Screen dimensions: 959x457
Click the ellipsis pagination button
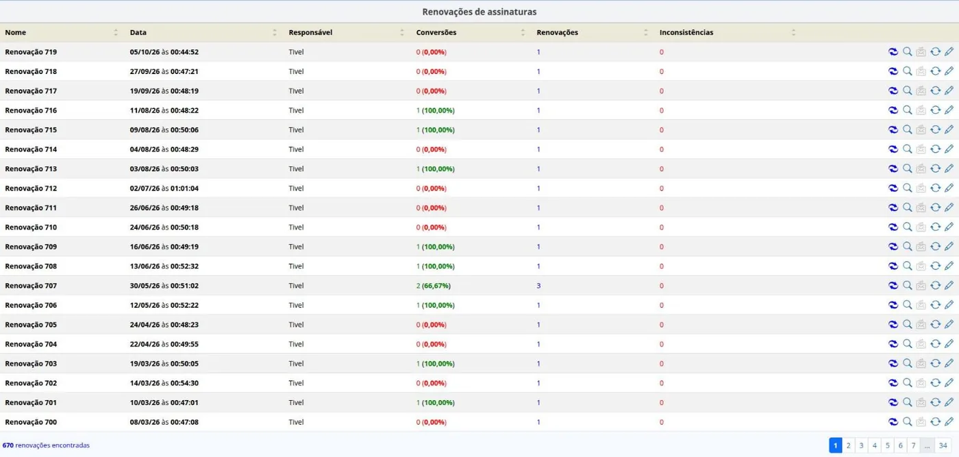coord(927,445)
